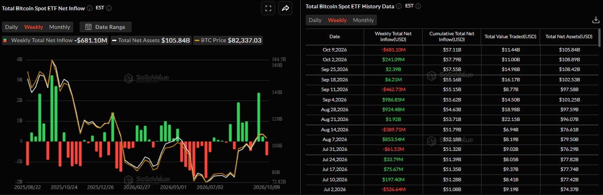Click Total Net Assets column header
This screenshot has height=195, width=603.
tap(570, 36)
